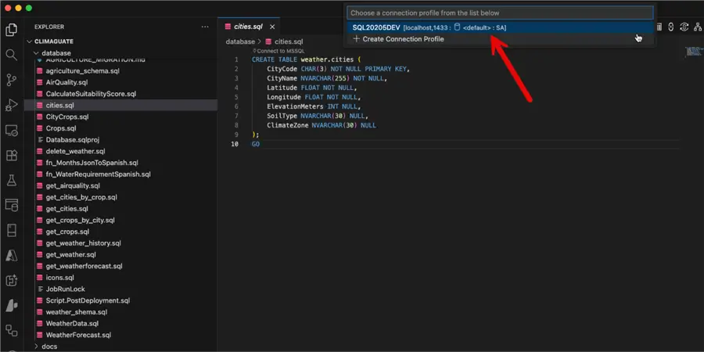Open the Search view magnifier icon
Viewport: 704px width, 352px height.
pos(11,56)
